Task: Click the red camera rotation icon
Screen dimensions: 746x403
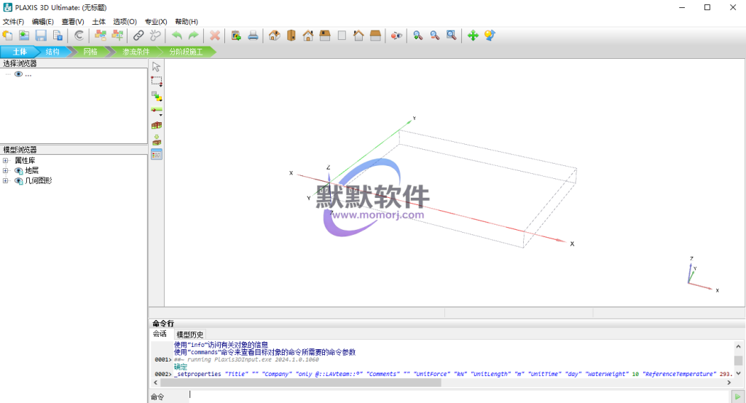Action: 396,35
